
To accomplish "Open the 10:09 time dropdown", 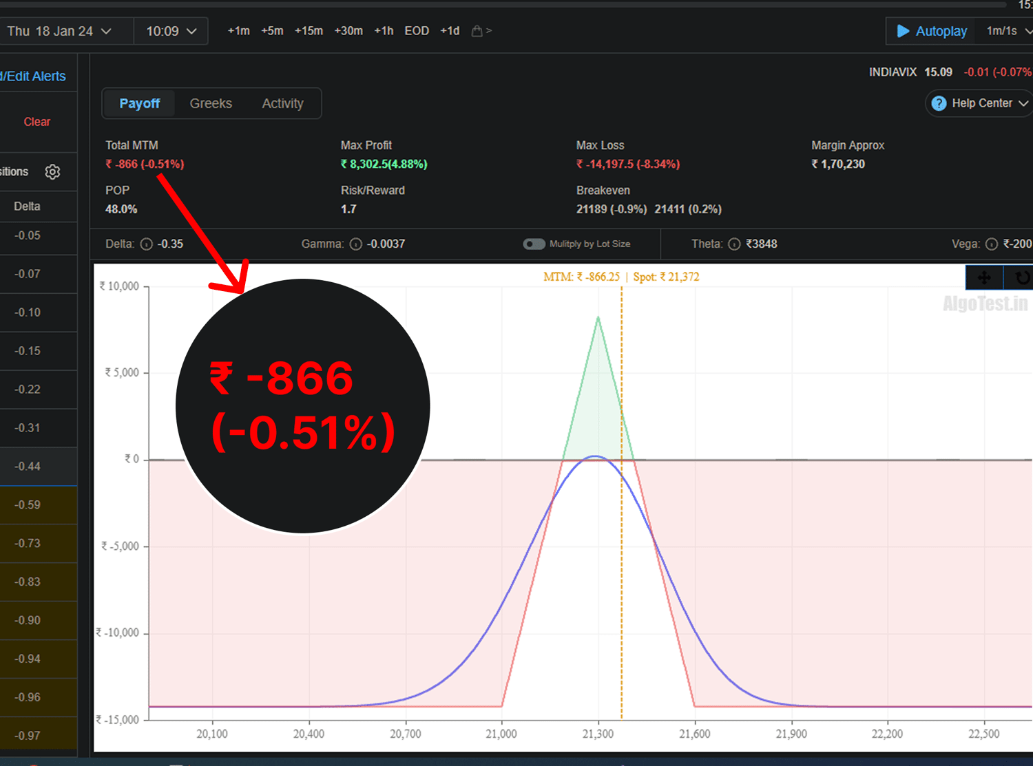I will [171, 31].
